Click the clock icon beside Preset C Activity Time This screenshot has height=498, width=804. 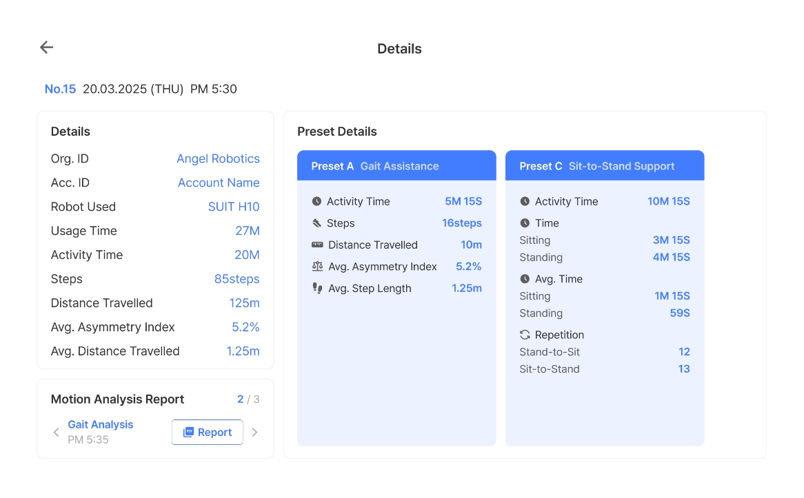(525, 202)
